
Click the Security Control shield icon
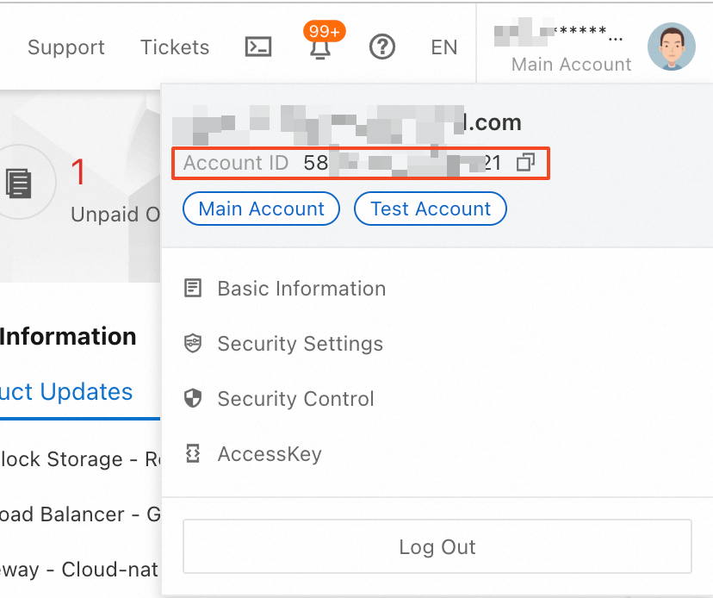tap(193, 399)
